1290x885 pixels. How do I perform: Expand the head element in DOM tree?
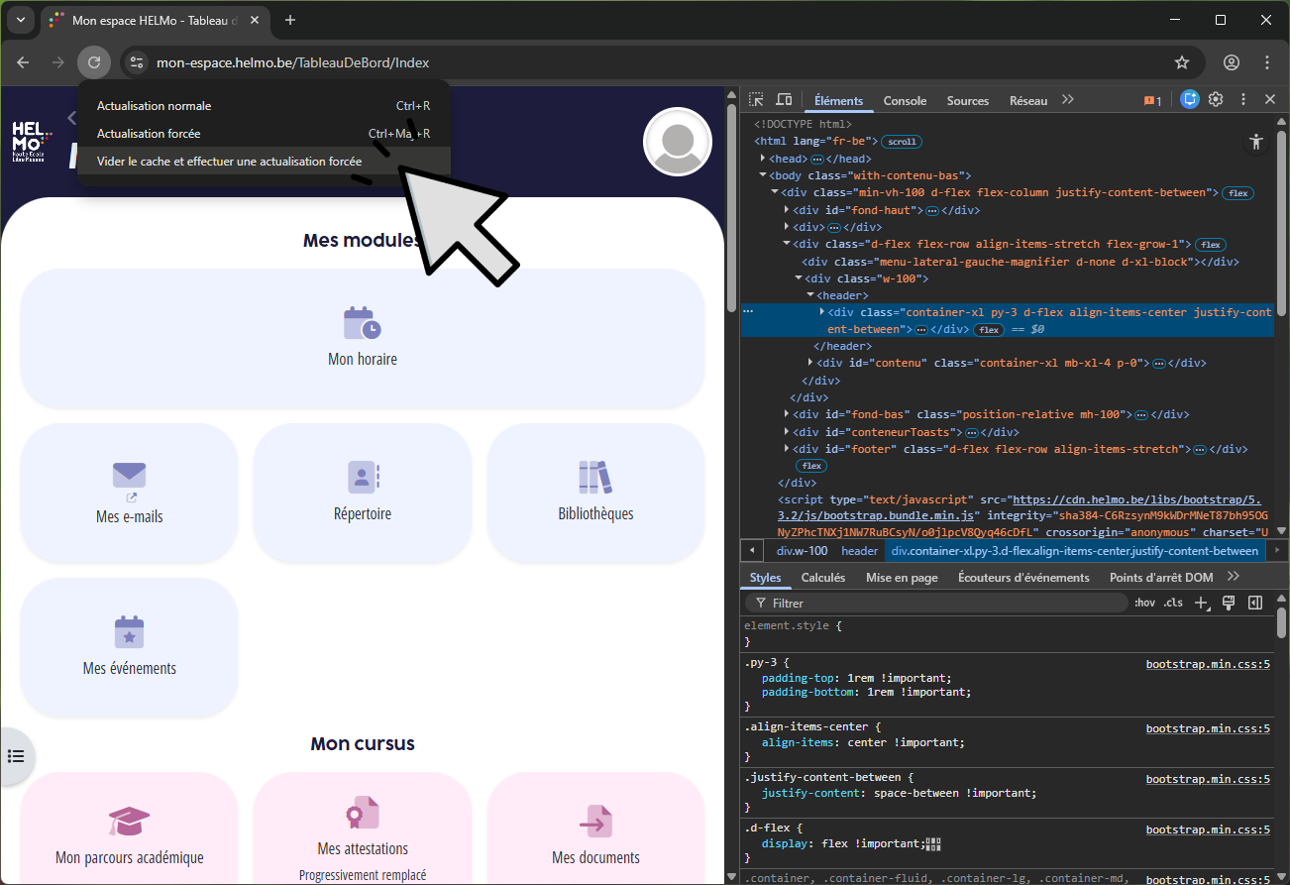(x=764, y=159)
